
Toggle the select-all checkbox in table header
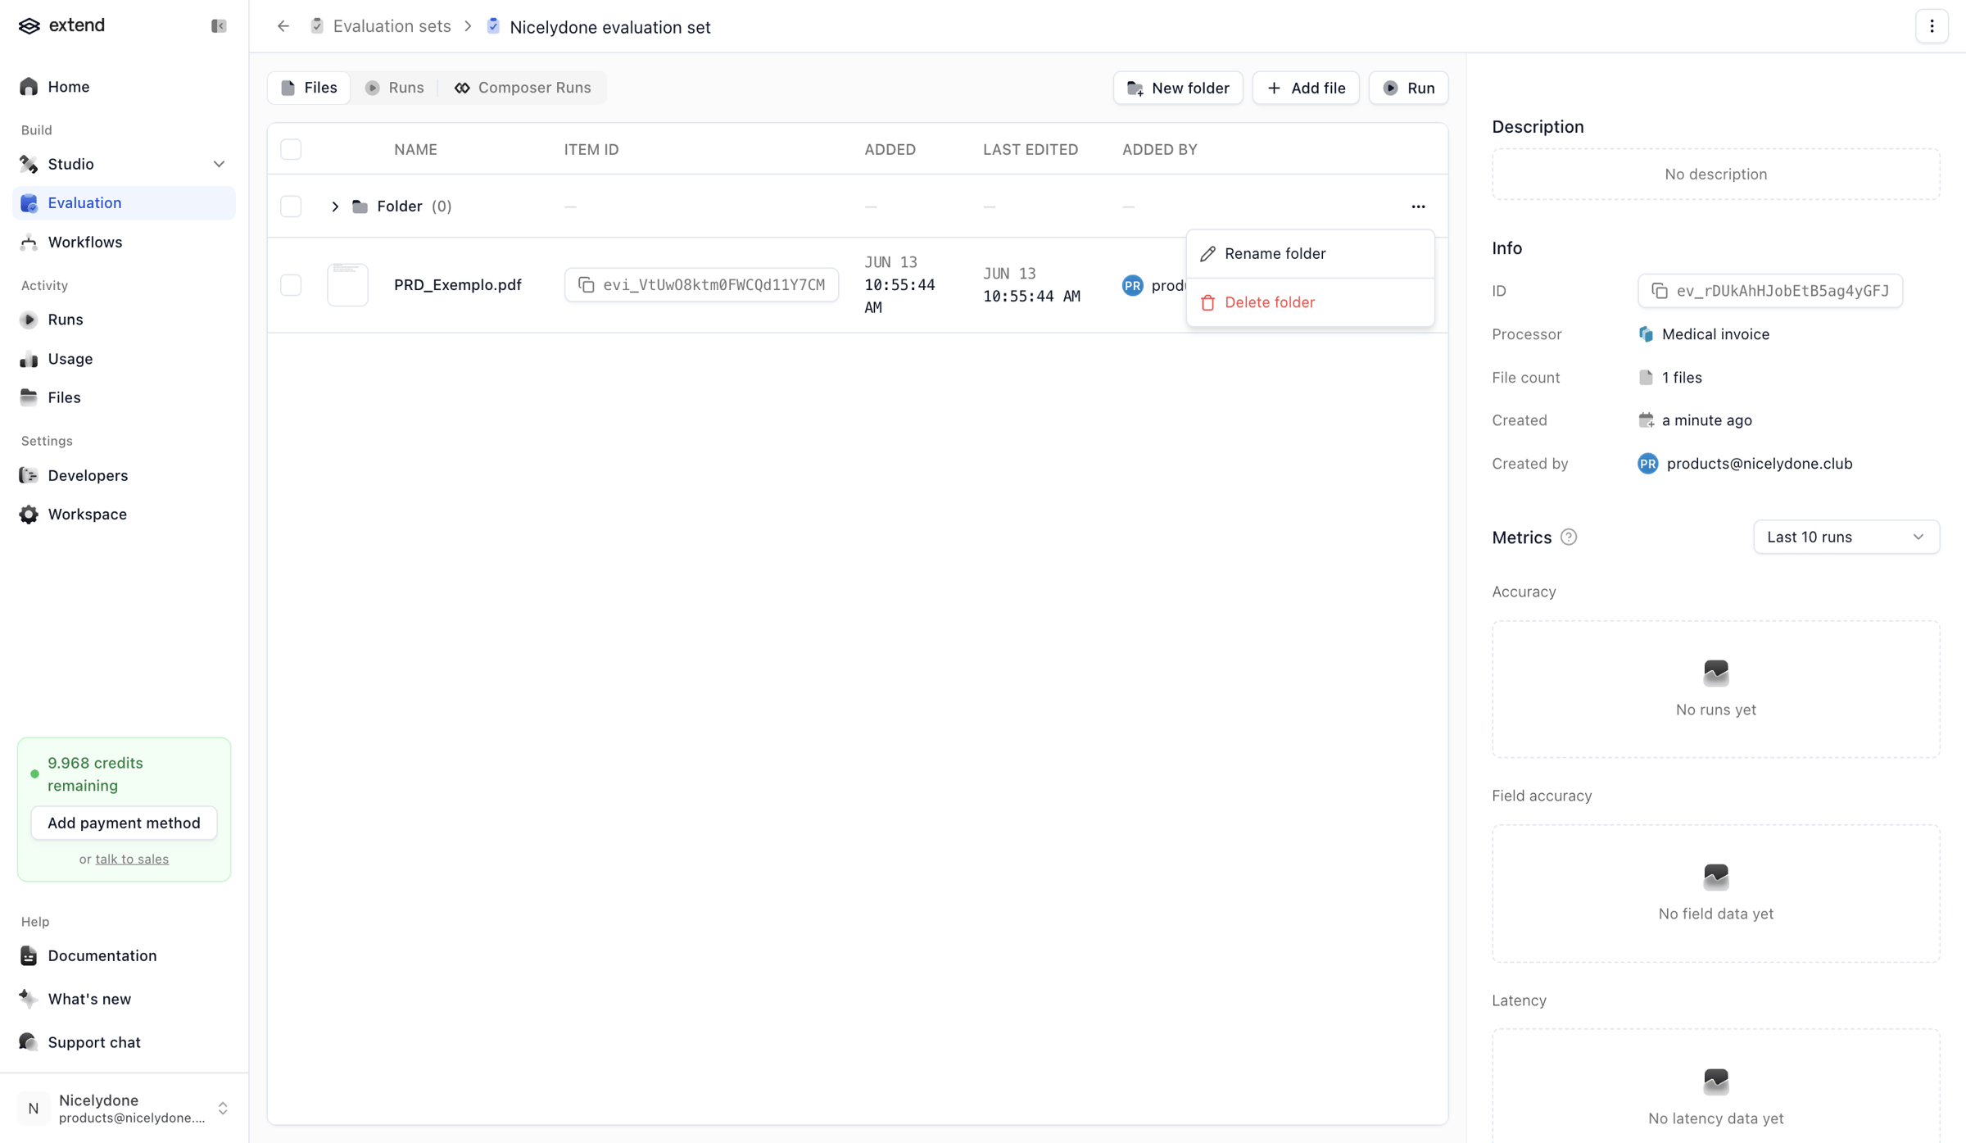tap(291, 149)
